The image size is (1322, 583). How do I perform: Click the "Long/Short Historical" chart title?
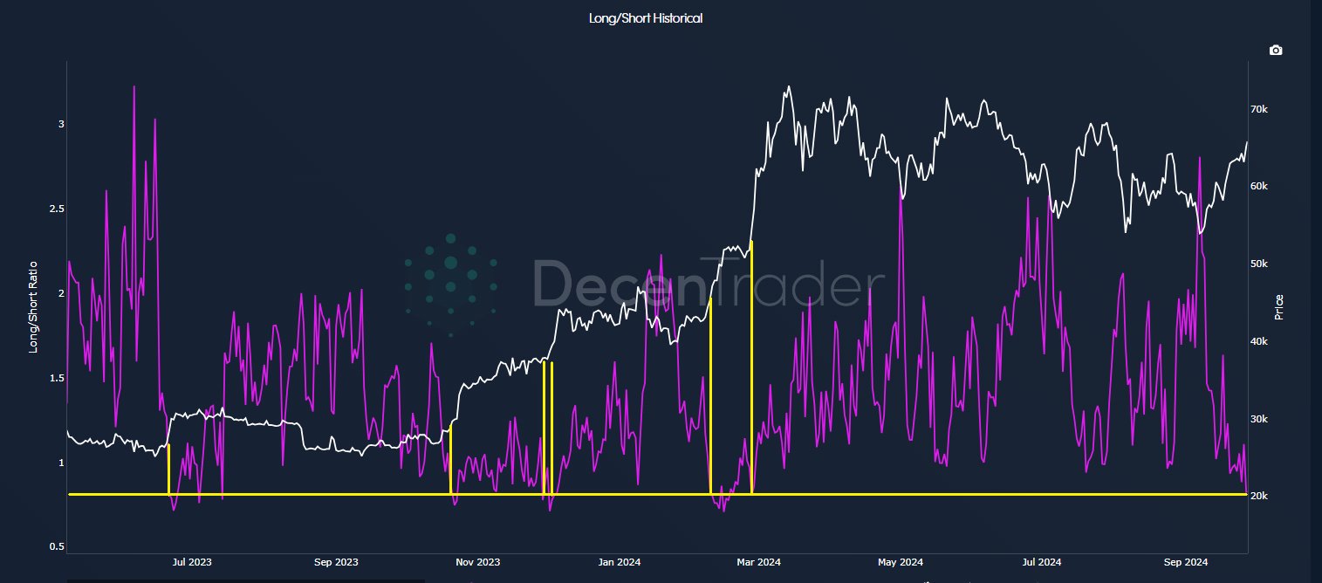tap(645, 18)
